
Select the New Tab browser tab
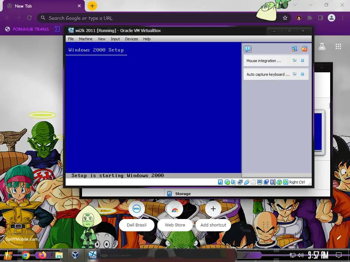pyautogui.click(x=44, y=6)
